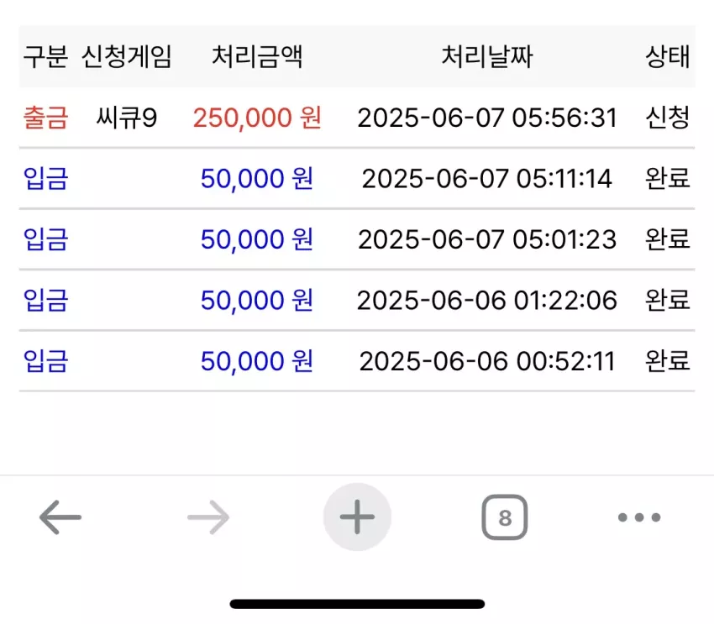Viewport: 714px width, 624px height.
Task: Select the 상태 column header
Action: tap(668, 56)
